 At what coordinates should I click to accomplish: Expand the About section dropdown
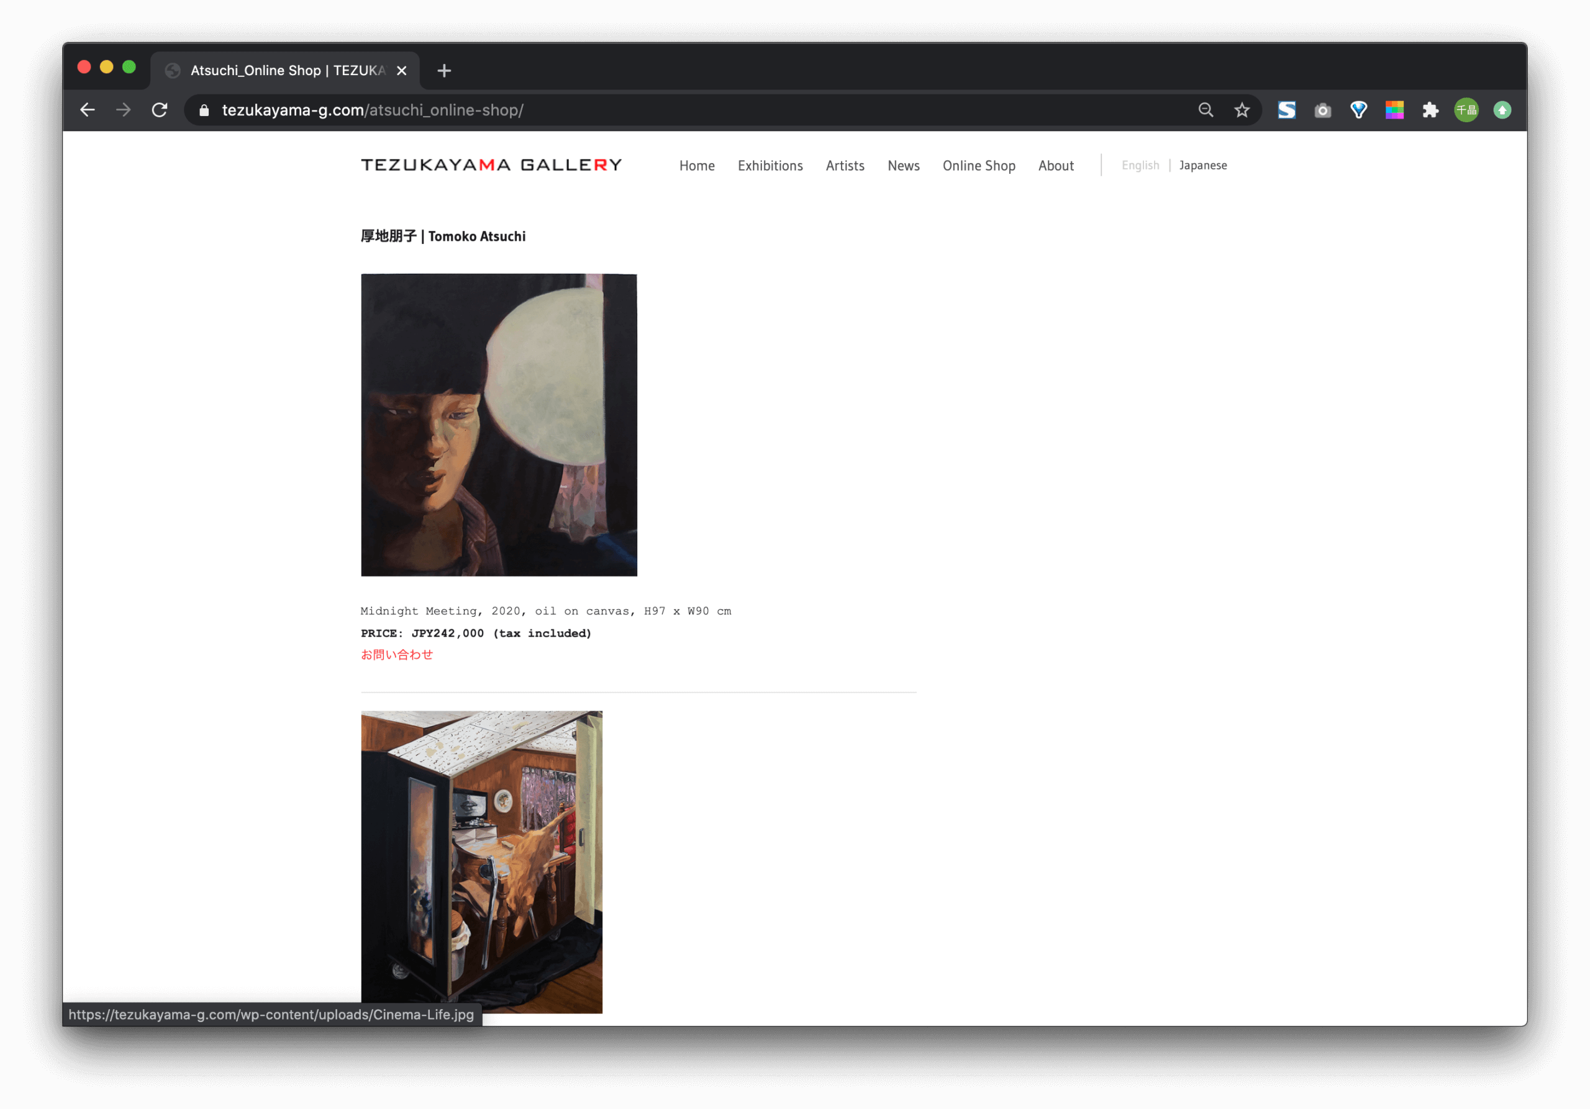coord(1055,165)
